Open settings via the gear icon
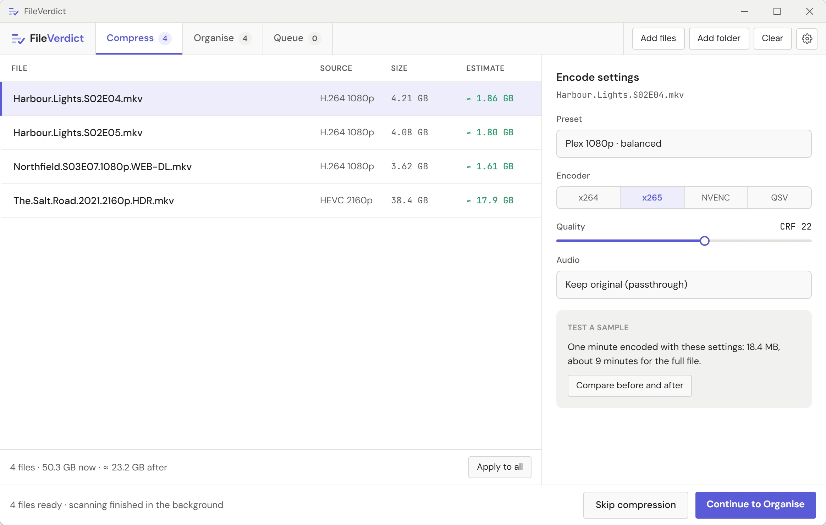 click(x=807, y=38)
